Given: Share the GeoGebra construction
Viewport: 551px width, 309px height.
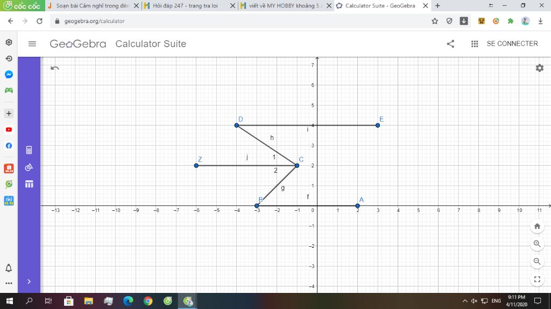Looking at the screenshot, I should click(450, 44).
